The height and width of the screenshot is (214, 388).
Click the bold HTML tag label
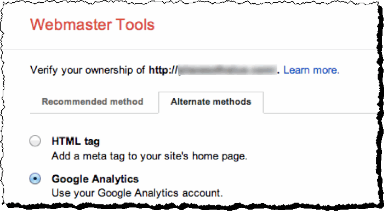[76, 141]
